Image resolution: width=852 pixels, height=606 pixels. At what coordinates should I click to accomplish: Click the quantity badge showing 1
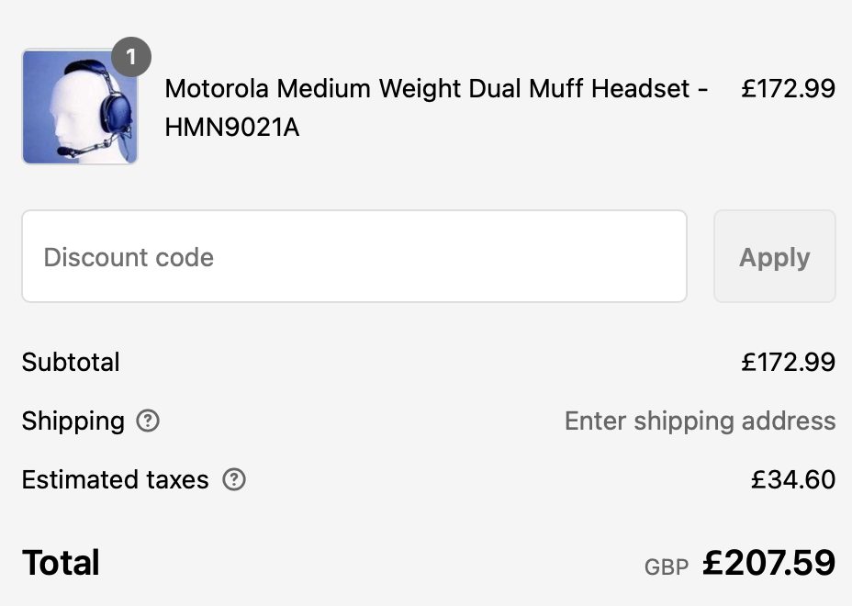pos(131,57)
